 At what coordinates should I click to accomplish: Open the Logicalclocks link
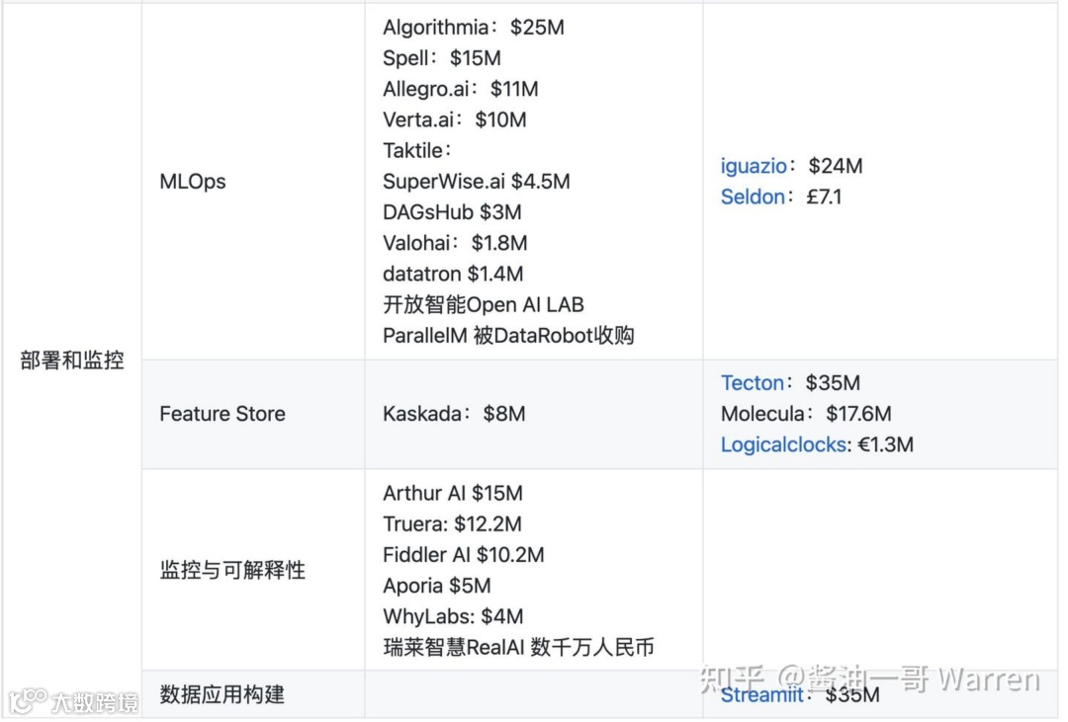point(783,444)
